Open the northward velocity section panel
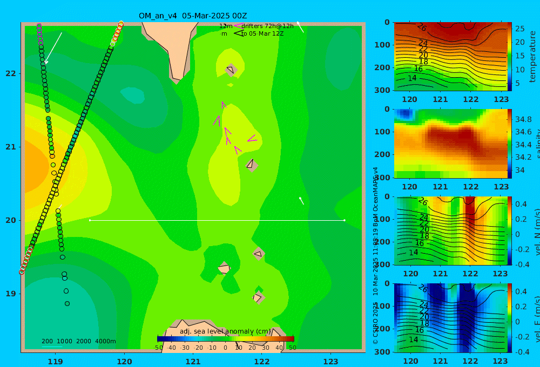Viewport: 540px width, 367px height. pos(451,230)
